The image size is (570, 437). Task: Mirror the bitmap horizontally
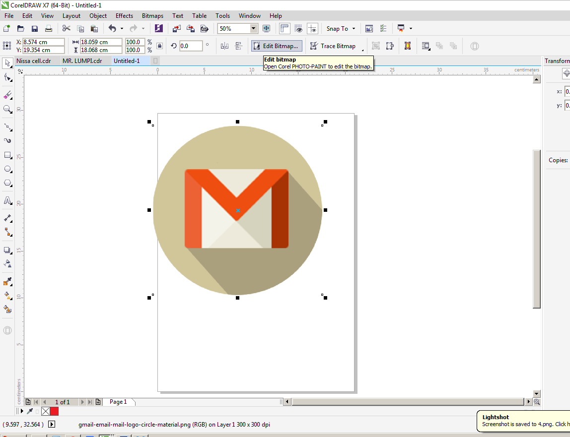point(224,46)
